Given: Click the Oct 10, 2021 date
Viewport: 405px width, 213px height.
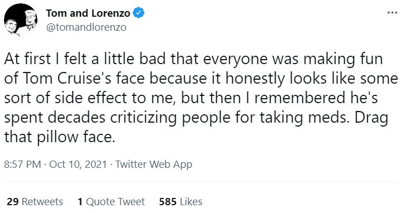Looking at the screenshot, I should click(x=78, y=164).
